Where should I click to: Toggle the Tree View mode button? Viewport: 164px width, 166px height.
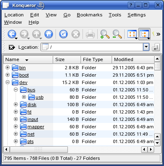(x=144, y=34)
